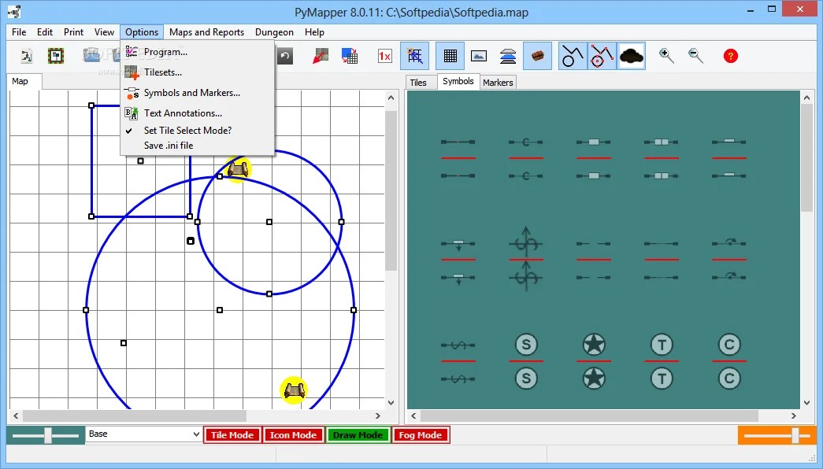Image resolution: width=823 pixels, height=469 pixels.
Task: Choose Symbols and Markers... in Options menu
Action: click(198, 93)
